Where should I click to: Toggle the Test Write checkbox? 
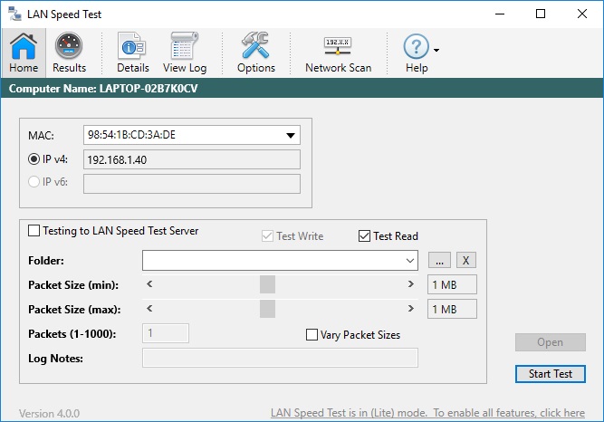pyautogui.click(x=267, y=235)
